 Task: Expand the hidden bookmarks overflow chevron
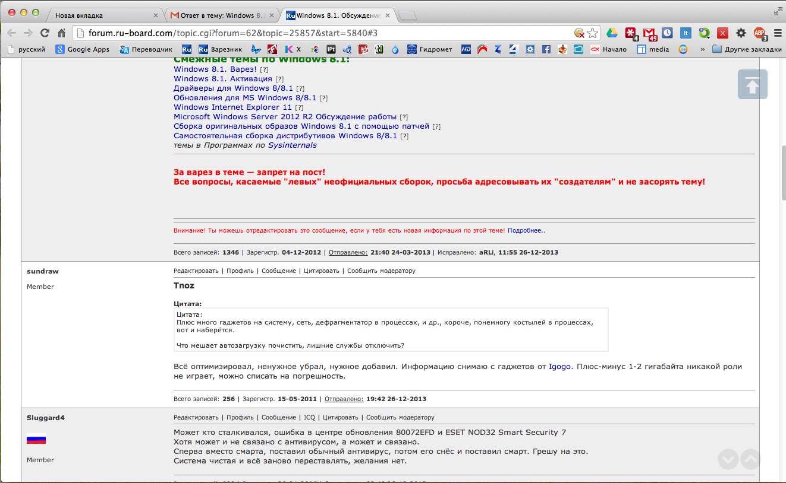click(702, 49)
